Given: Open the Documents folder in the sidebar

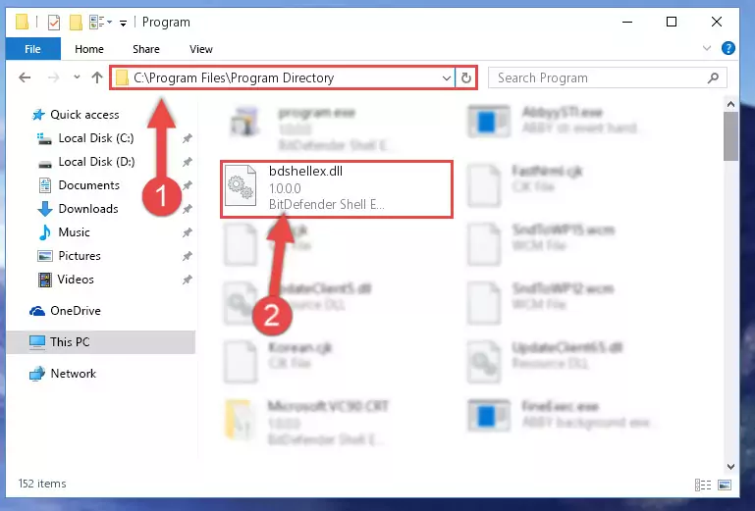Looking at the screenshot, I should (x=79, y=185).
